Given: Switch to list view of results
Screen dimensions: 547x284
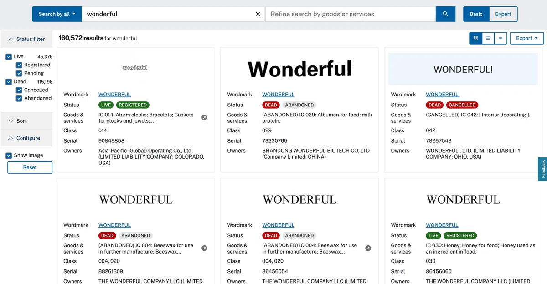Looking at the screenshot, I should coord(488,38).
